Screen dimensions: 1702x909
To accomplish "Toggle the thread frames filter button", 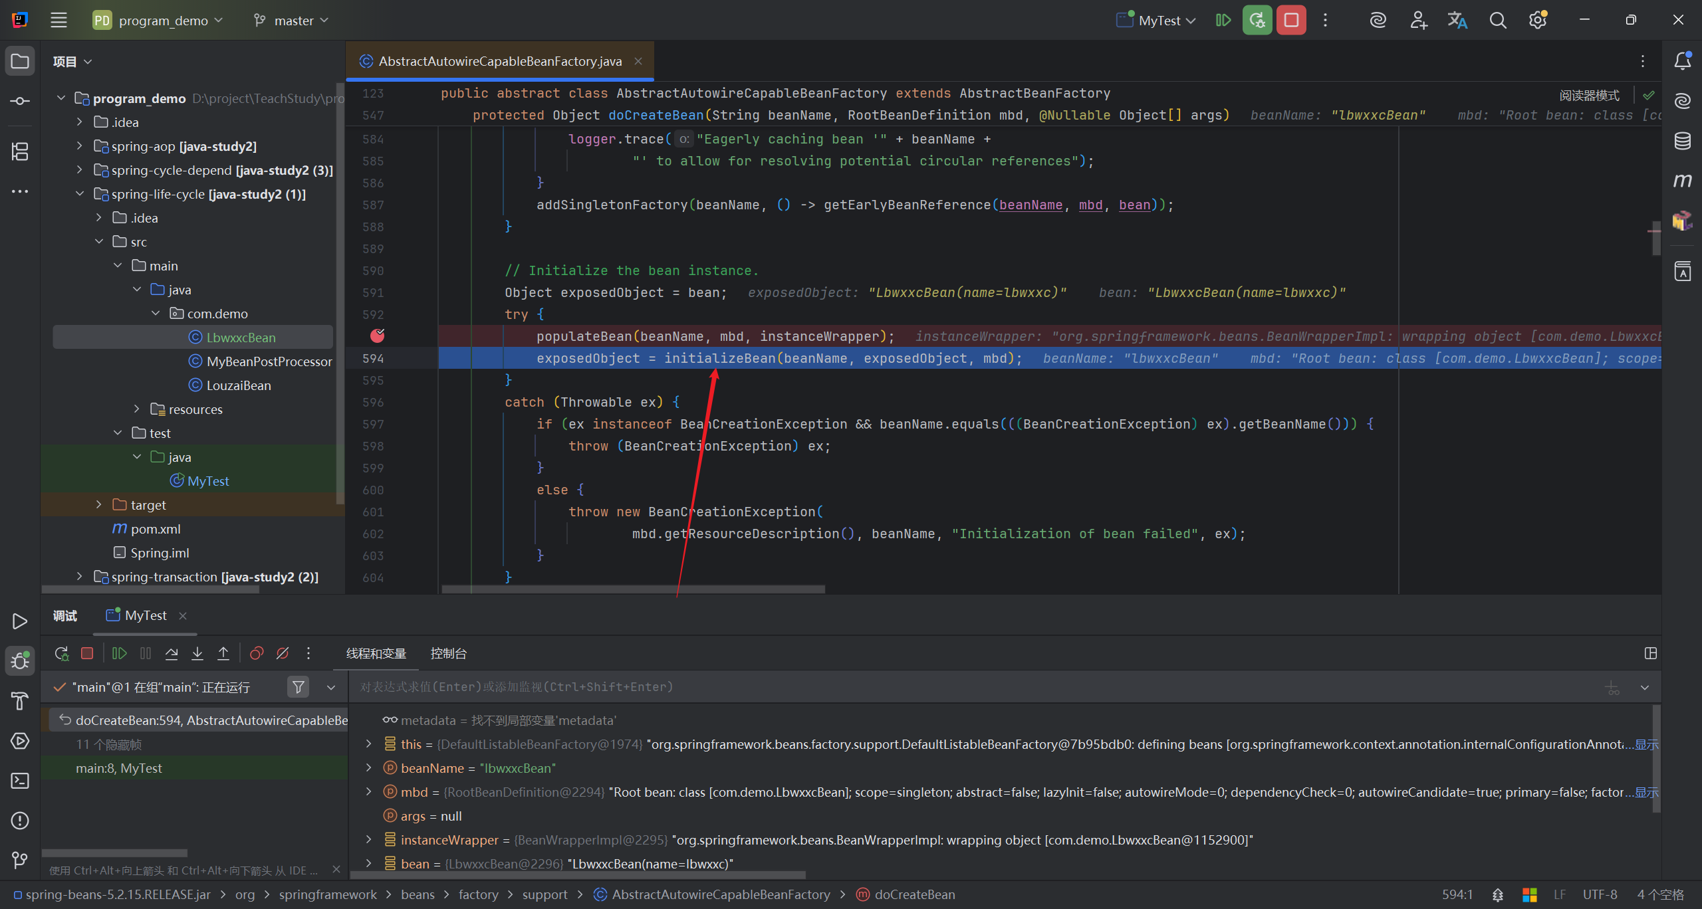I will (299, 687).
